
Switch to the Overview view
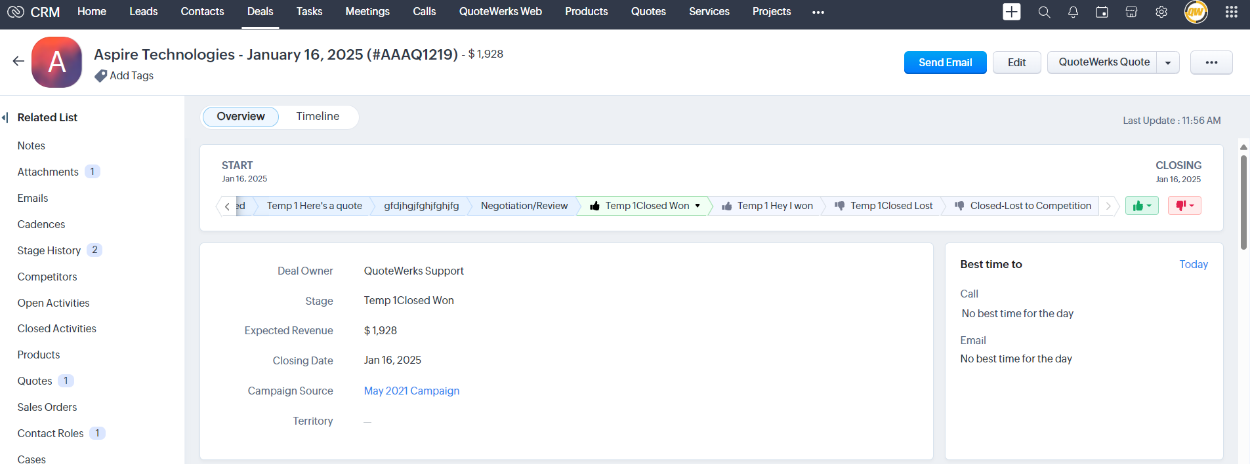[240, 117]
